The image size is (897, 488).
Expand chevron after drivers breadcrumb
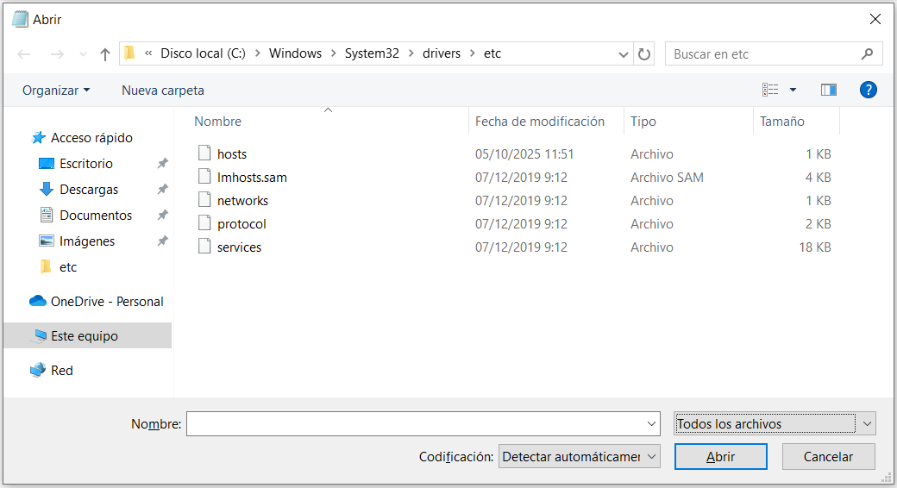[x=472, y=53]
